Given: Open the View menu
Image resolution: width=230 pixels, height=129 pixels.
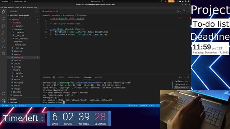Looking at the screenshot, I should (x=17, y=8).
